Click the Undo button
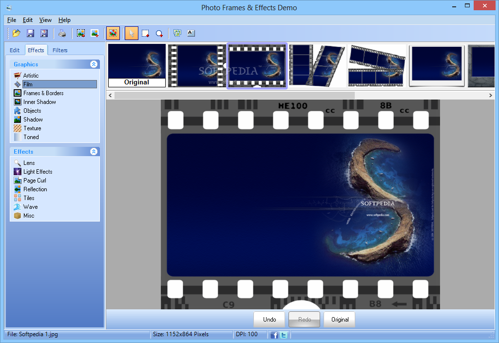The height and width of the screenshot is (343, 499). pos(269,320)
